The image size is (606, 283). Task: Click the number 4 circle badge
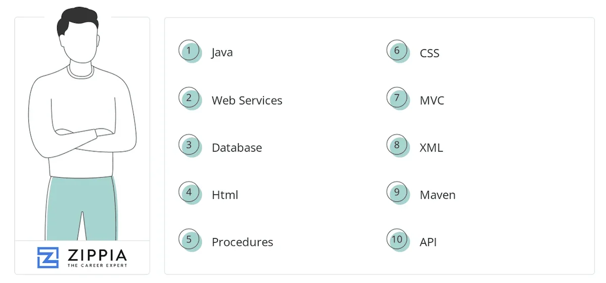point(189,192)
